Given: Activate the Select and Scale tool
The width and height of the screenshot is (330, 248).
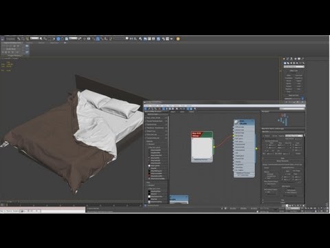Looking at the screenshot, I should pyautogui.click(x=67, y=39).
